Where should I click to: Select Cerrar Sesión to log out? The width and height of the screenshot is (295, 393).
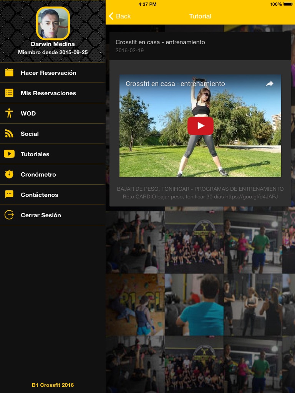coord(53,215)
